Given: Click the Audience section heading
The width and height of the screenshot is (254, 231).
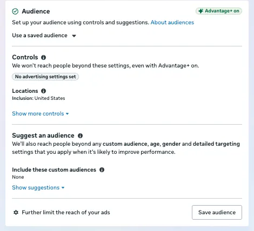Looking at the screenshot, I should pos(36,11).
